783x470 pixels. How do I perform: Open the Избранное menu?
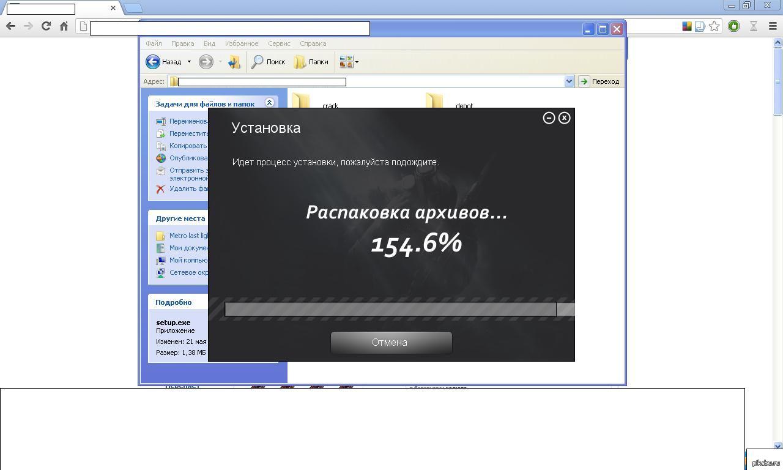[x=241, y=43]
